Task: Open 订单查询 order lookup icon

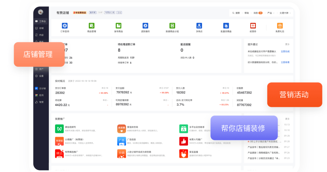Action: 65,26
